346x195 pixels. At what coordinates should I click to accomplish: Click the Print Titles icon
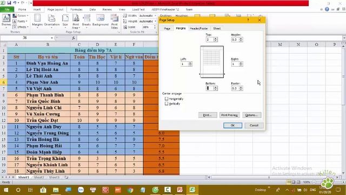pos(114,21)
